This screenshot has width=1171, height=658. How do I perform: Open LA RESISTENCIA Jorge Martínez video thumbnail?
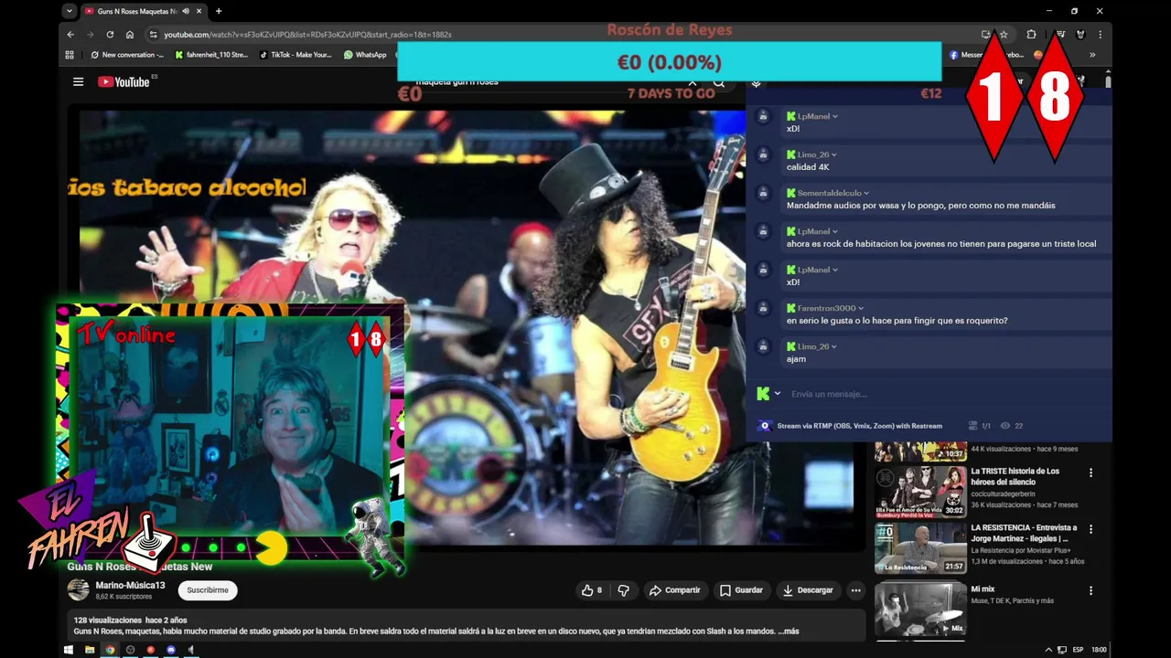(x=920, y=548)
